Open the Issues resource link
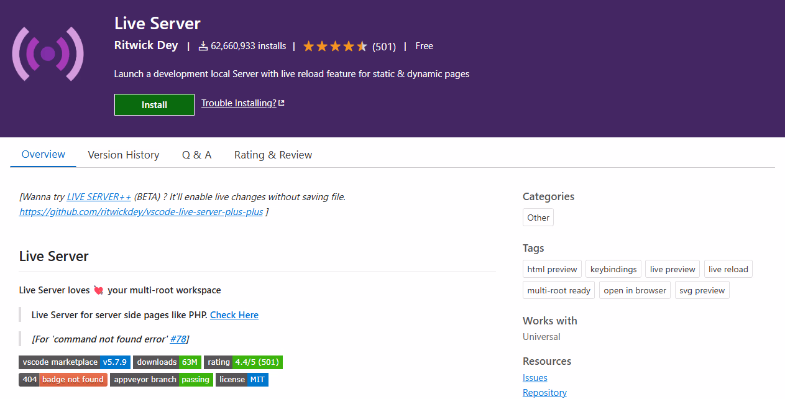 (535, 377)
